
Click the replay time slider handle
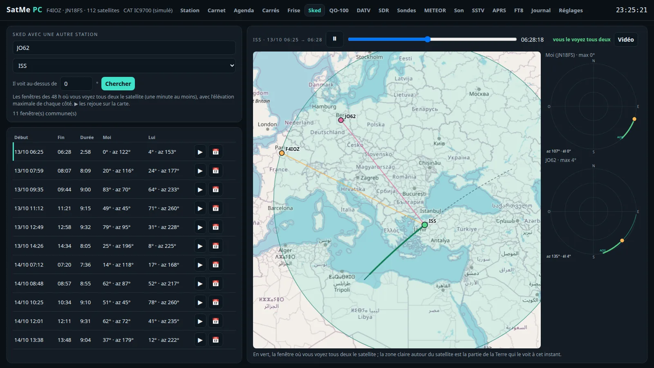click(428, 39)
